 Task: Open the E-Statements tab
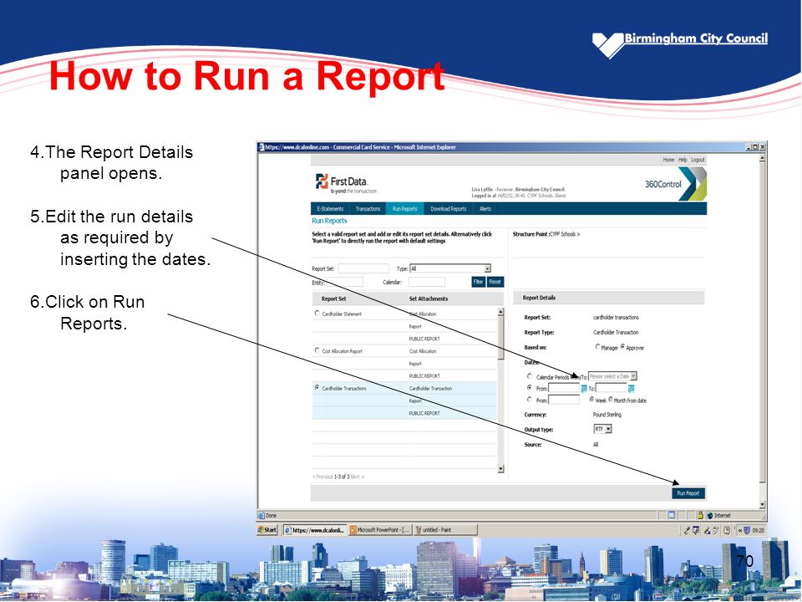click(x=331, y=209)
